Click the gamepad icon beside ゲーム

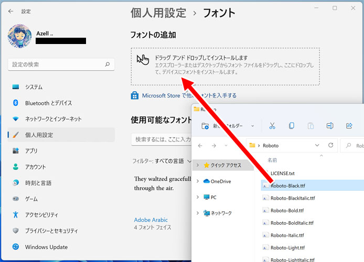coord(16,199)
